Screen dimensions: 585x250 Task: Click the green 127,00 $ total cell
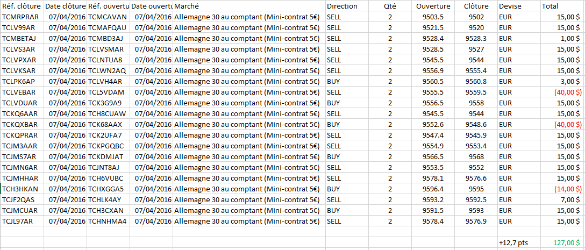562,242
